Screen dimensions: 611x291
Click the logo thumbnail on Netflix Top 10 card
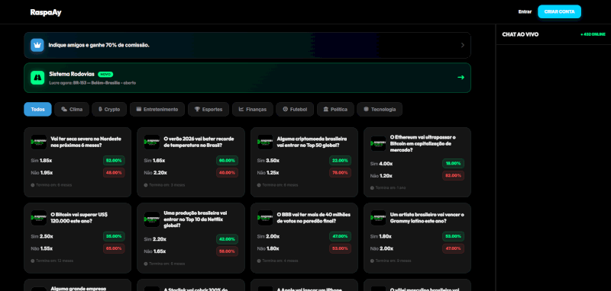[152, 219]
